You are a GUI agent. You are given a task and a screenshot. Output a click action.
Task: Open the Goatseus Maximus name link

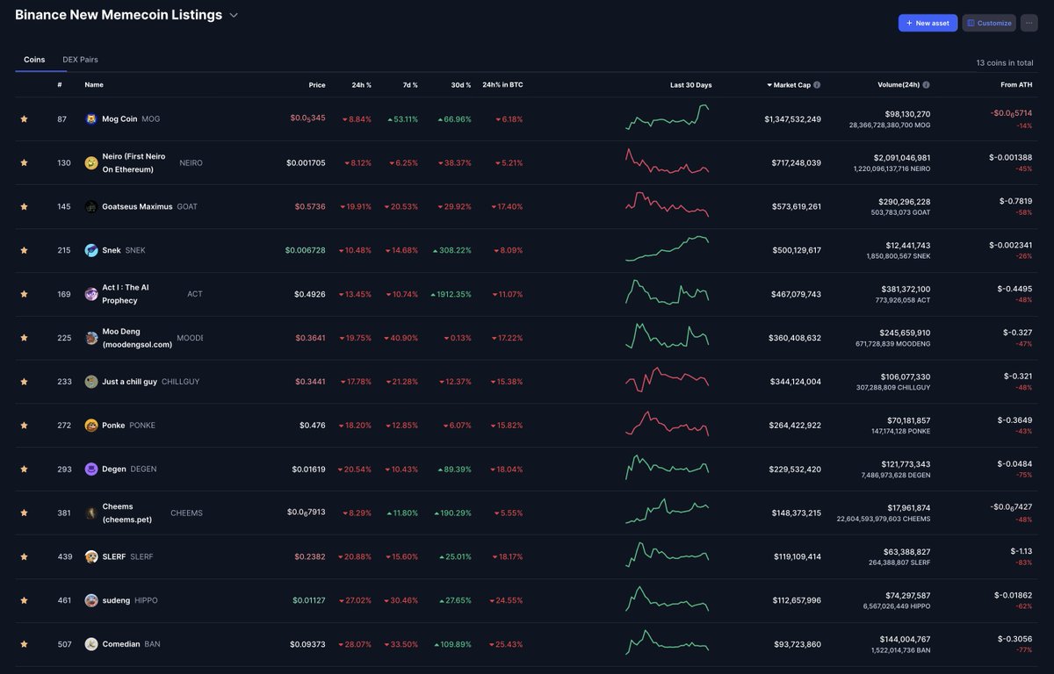[x=137, y=206]
